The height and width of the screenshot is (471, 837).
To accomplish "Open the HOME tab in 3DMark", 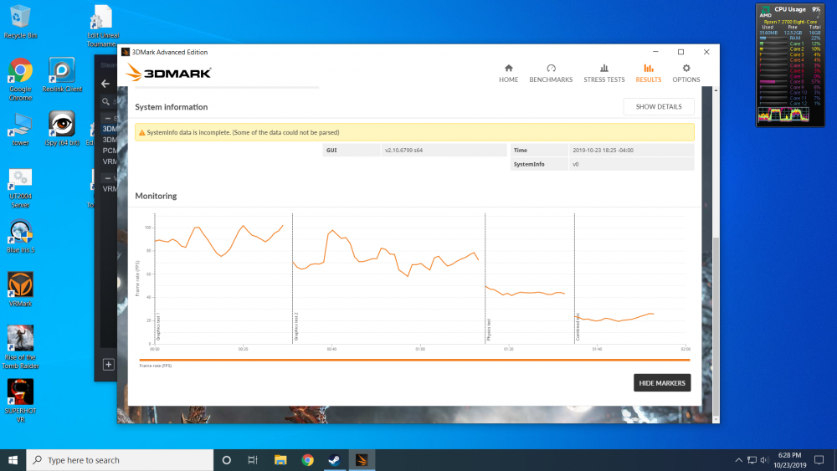I will 508,73.
